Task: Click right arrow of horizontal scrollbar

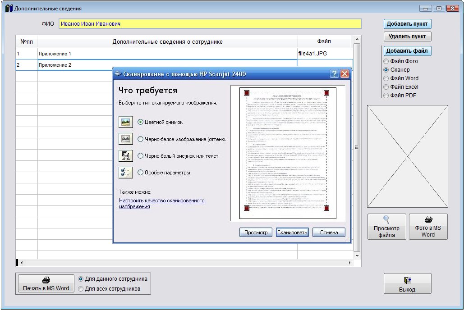Action: [x=350, y=263]
